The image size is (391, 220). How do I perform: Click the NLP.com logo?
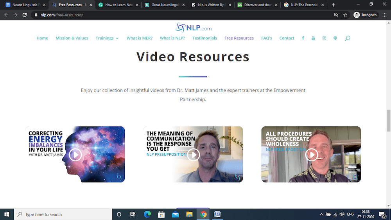pyautogui.click(x=193, y=28)
